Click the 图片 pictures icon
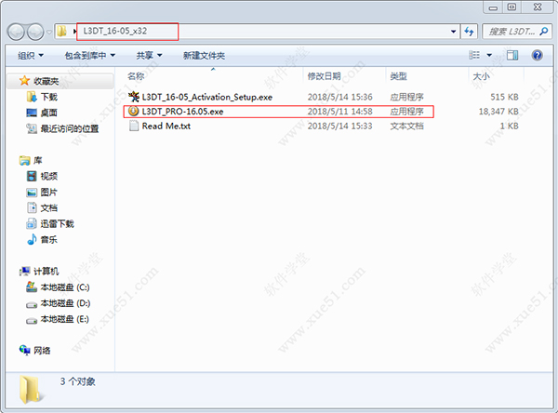Screen dimensions: 558x413 coord(32,193)
